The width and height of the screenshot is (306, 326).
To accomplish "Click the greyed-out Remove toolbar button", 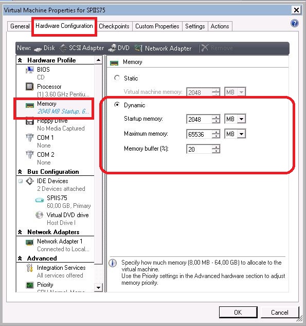I will (x=217, y=48).
